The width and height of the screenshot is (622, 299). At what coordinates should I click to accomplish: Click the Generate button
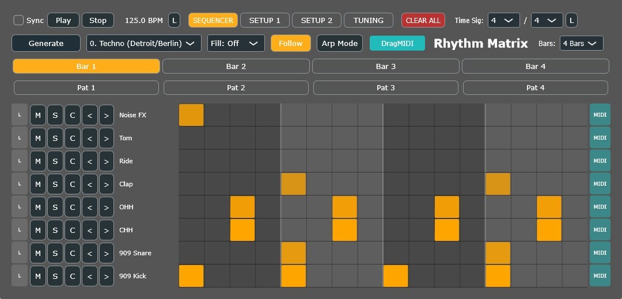coord(46,44)
